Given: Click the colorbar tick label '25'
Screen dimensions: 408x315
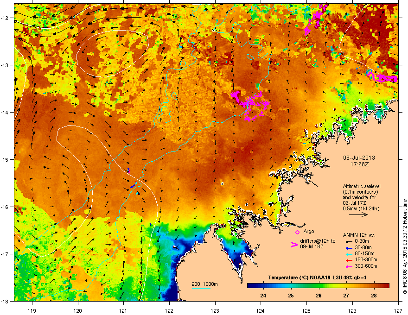Looking at the screenshot, I should point(291,296).
